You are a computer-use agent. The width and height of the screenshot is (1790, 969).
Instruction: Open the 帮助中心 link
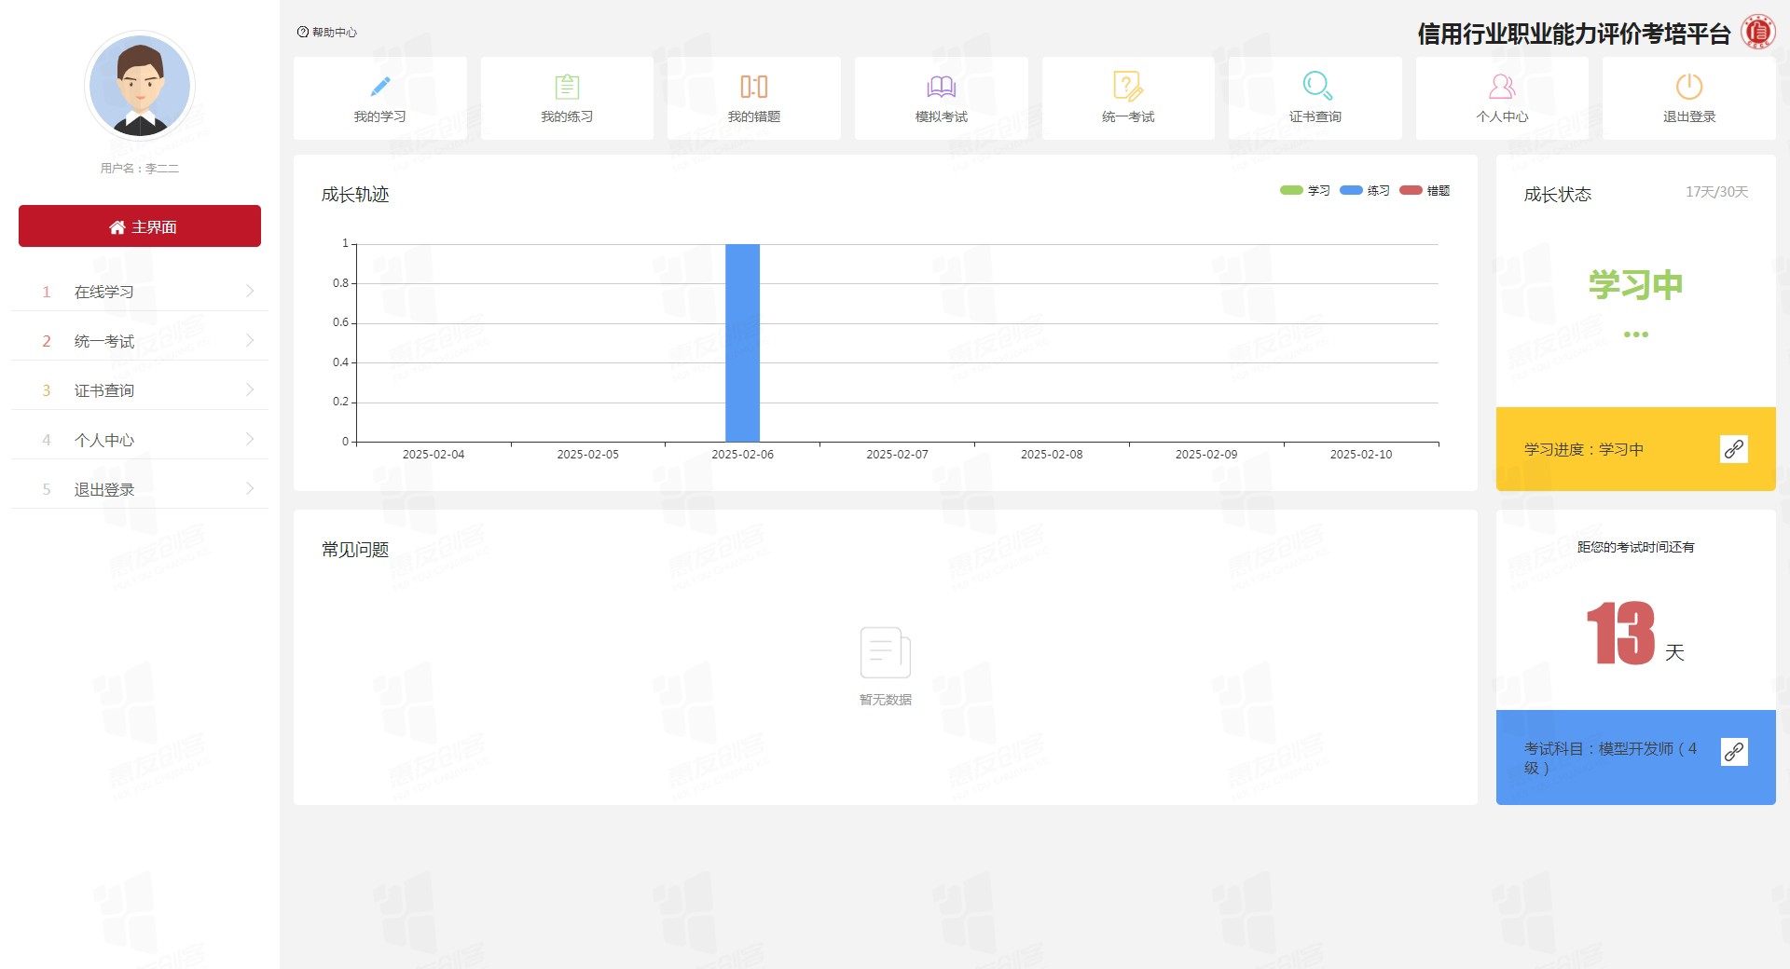pos(327,33)
